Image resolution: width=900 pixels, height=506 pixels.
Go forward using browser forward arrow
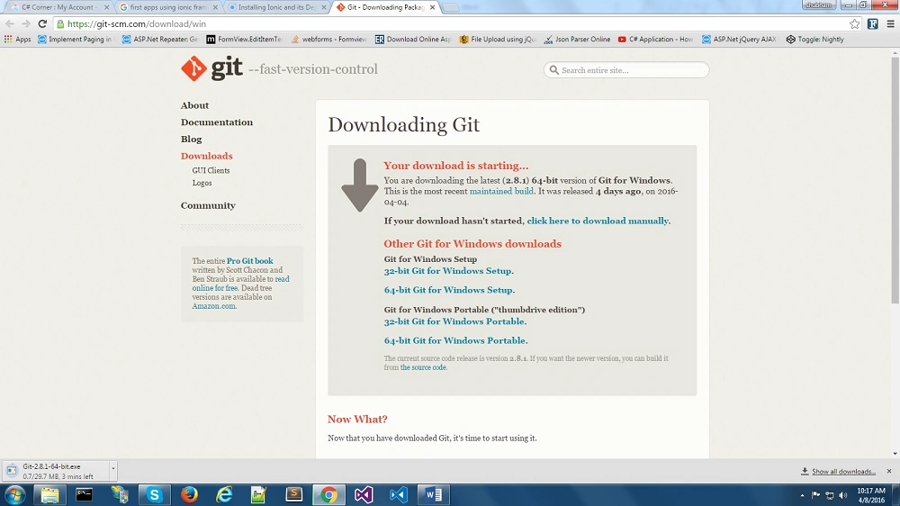coord(26,23)
